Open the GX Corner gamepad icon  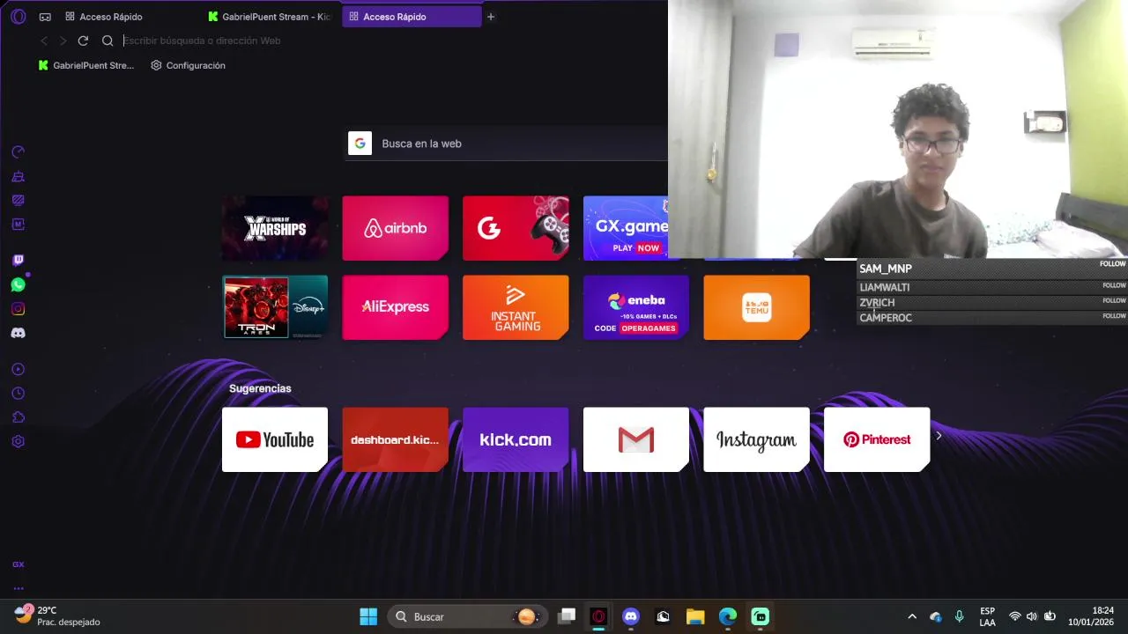coord(45,17)
